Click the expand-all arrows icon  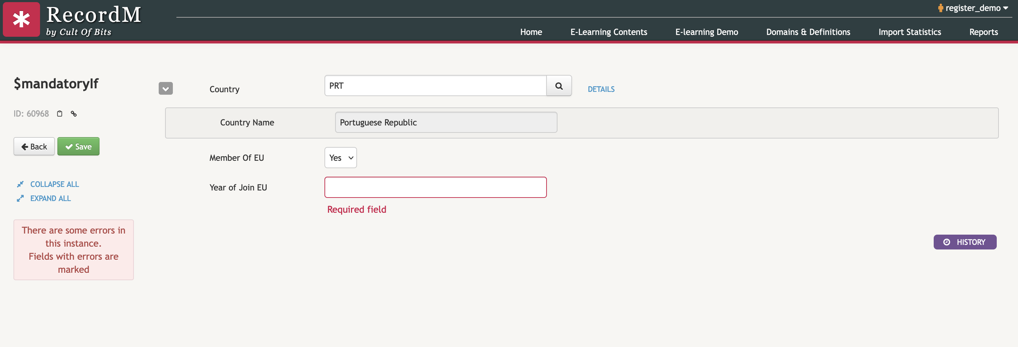[20, 198]
